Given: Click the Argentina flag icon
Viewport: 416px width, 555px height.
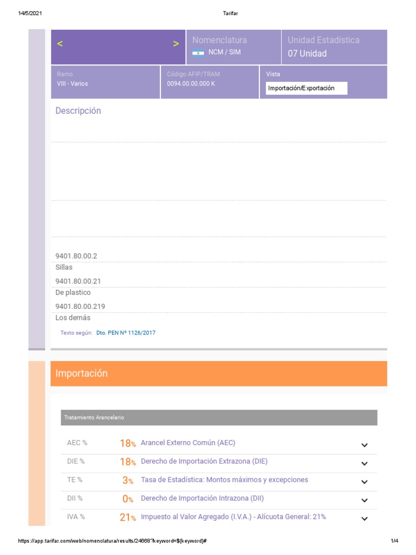Looking at the screenshot, I should pyautogui.click(x=198, y=53).
